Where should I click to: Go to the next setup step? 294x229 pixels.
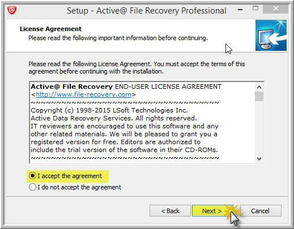tap(212, 211)
